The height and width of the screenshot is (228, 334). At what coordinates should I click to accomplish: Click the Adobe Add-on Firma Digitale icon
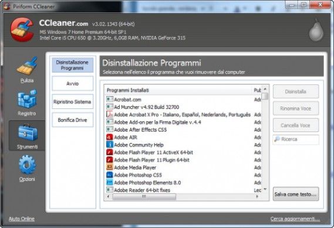tap(110, 122)
